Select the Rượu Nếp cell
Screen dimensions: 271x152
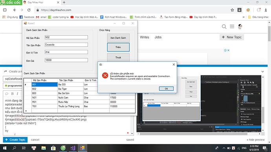click(70, 102)
